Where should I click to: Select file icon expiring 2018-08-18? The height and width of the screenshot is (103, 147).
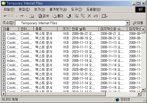[4, 38]
